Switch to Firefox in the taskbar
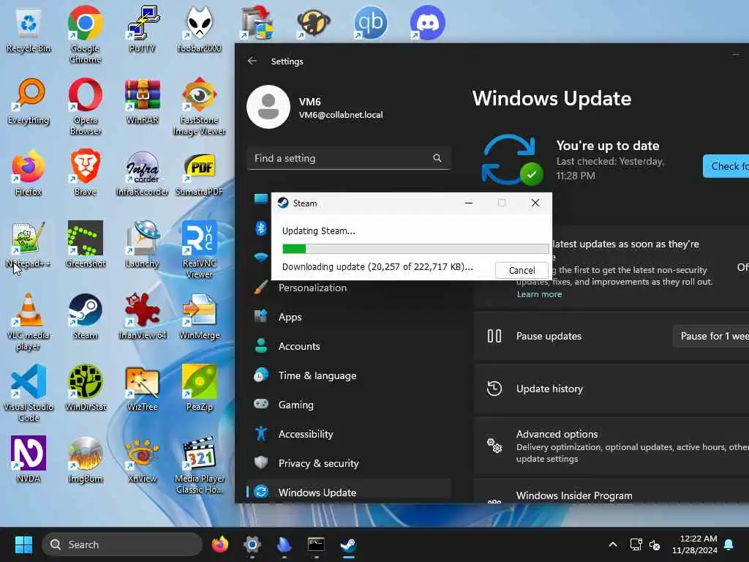 coord(220,544)
